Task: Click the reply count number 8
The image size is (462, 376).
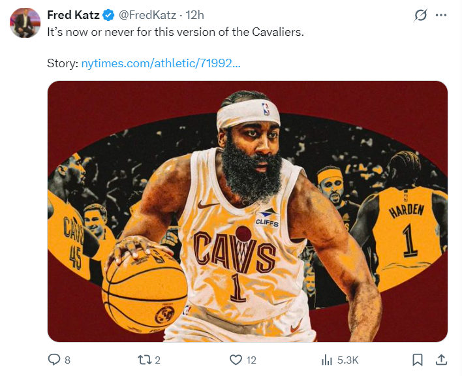Action: [x=68, y=360]
